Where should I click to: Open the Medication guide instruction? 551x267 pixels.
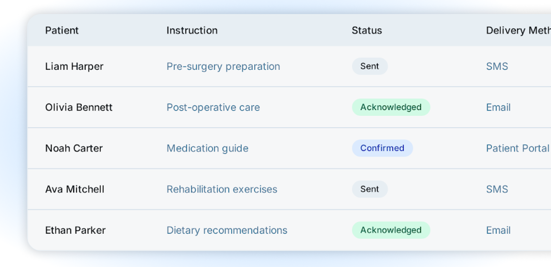click(207, 148)
